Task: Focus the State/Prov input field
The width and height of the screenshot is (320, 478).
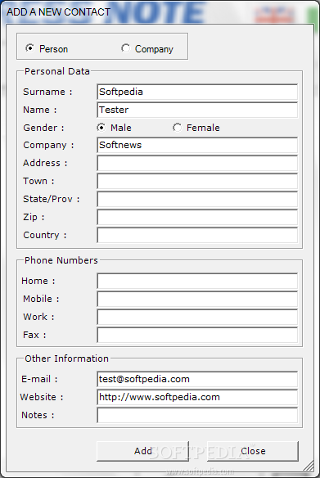Action: (197, 199)
